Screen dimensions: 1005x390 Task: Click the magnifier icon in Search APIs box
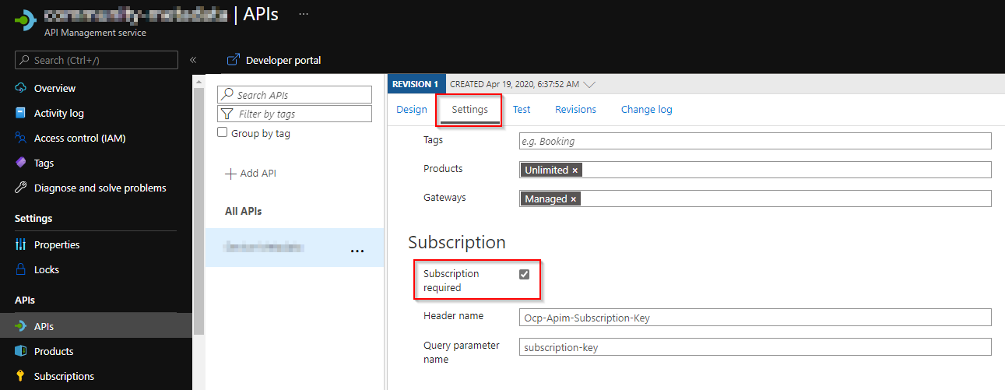pyautogui.click(x=228, y=94)
